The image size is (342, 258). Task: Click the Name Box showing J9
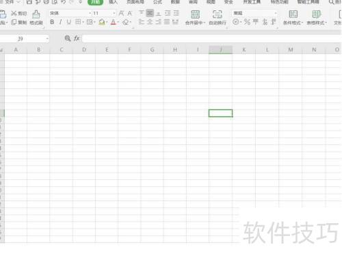(x=23, y=38)
